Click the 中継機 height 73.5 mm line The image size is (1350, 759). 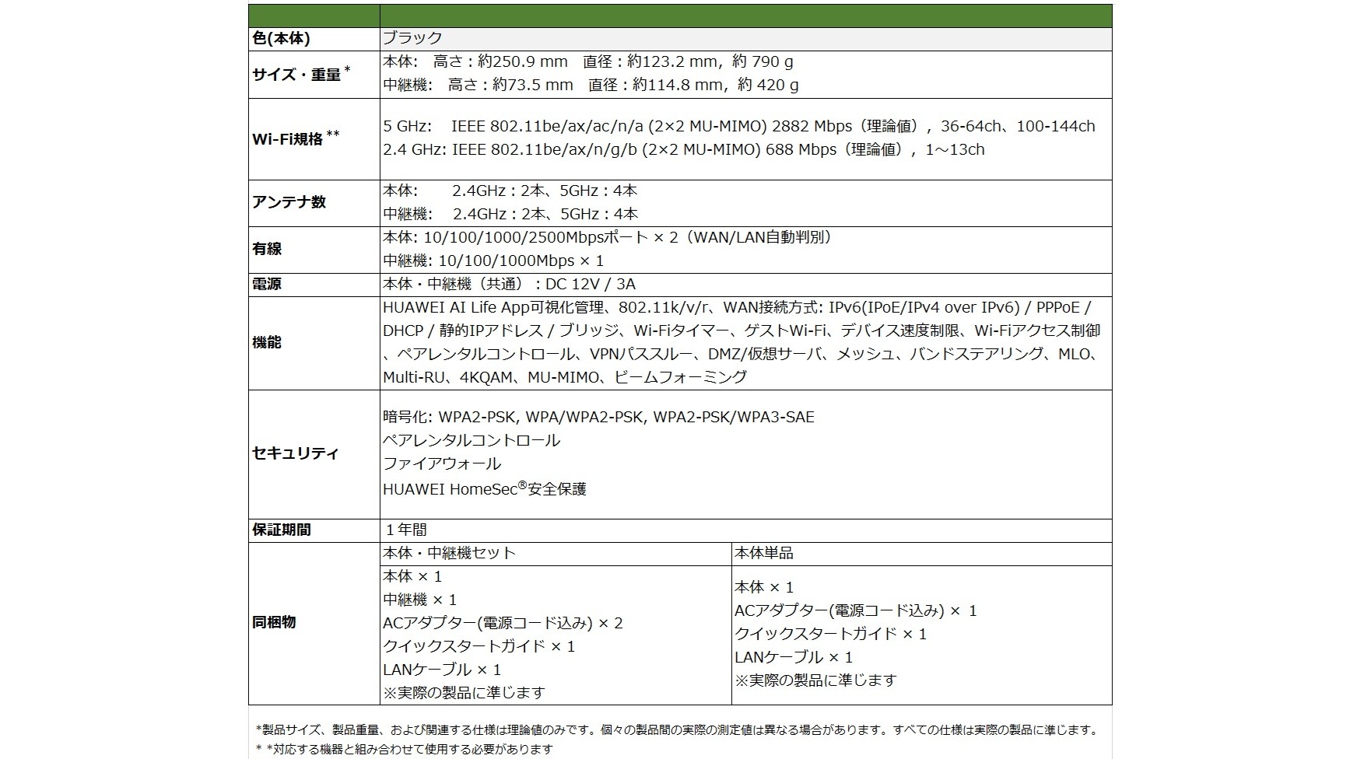coord(591,85)
